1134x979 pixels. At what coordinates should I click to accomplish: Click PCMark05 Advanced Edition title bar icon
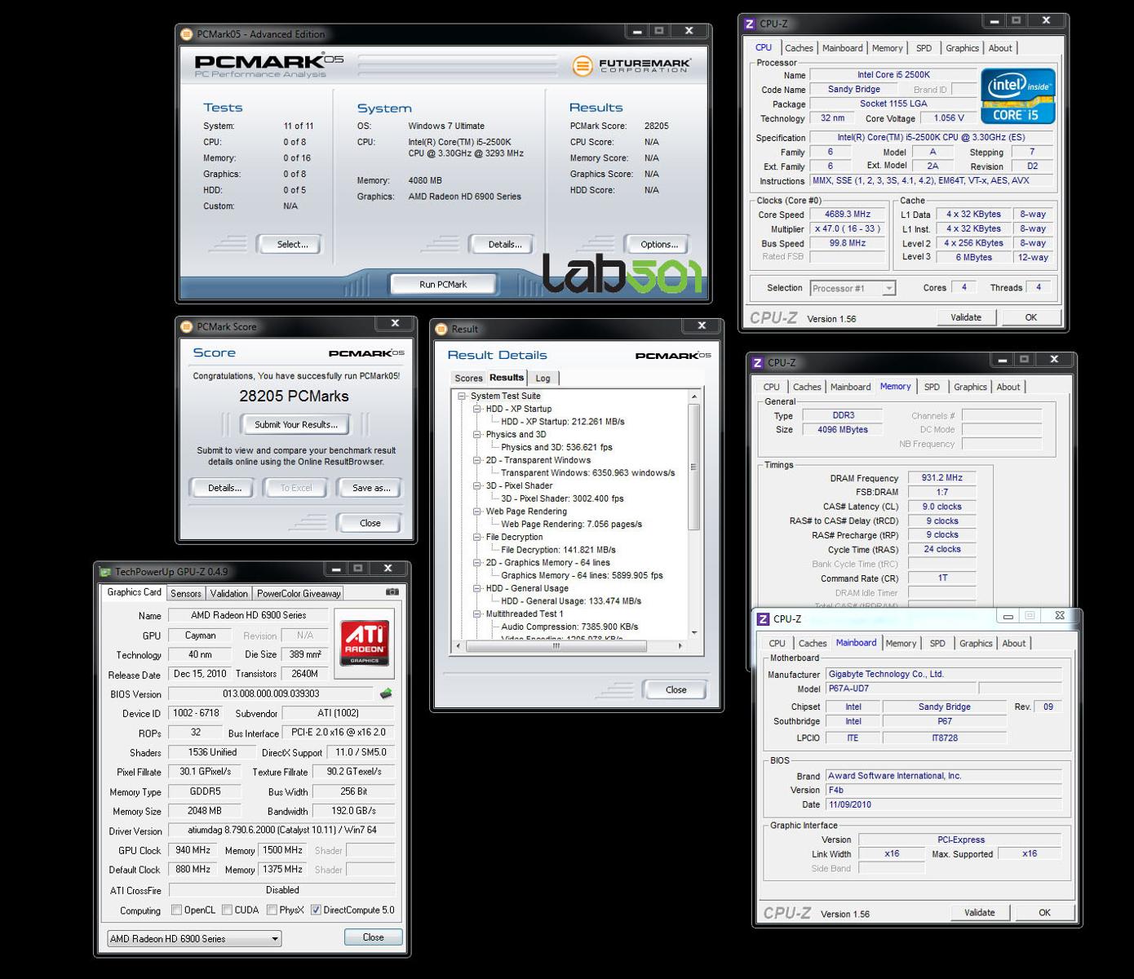pos(187,33)
